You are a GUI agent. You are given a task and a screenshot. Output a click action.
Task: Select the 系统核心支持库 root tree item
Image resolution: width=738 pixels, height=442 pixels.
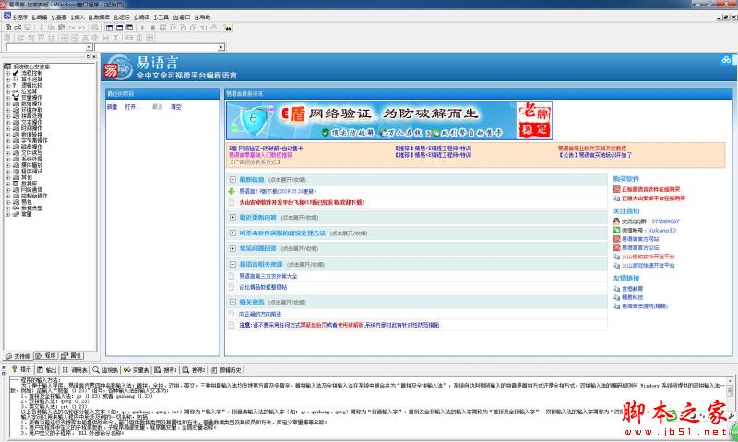(31, 66)
